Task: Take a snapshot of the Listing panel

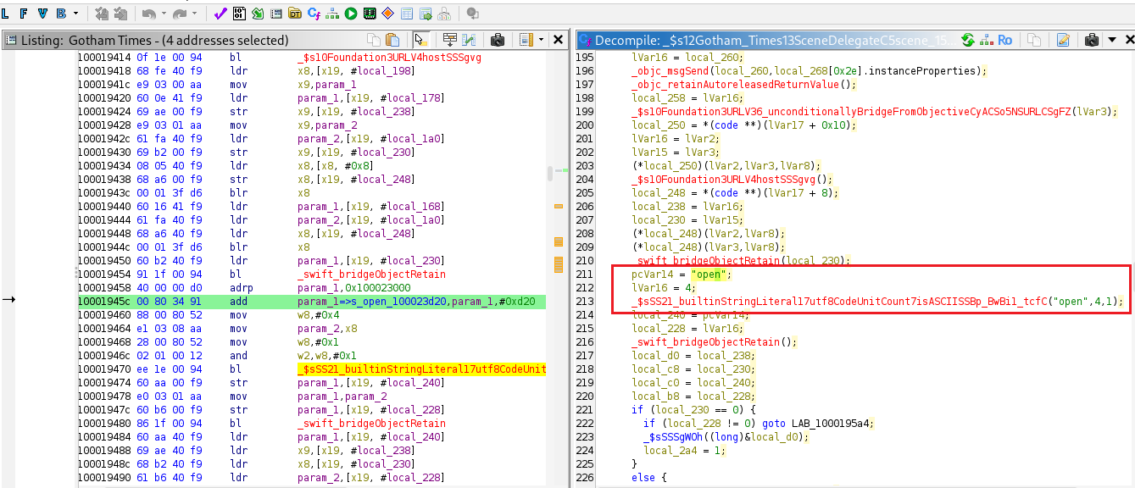Action: tap(498, 40)
